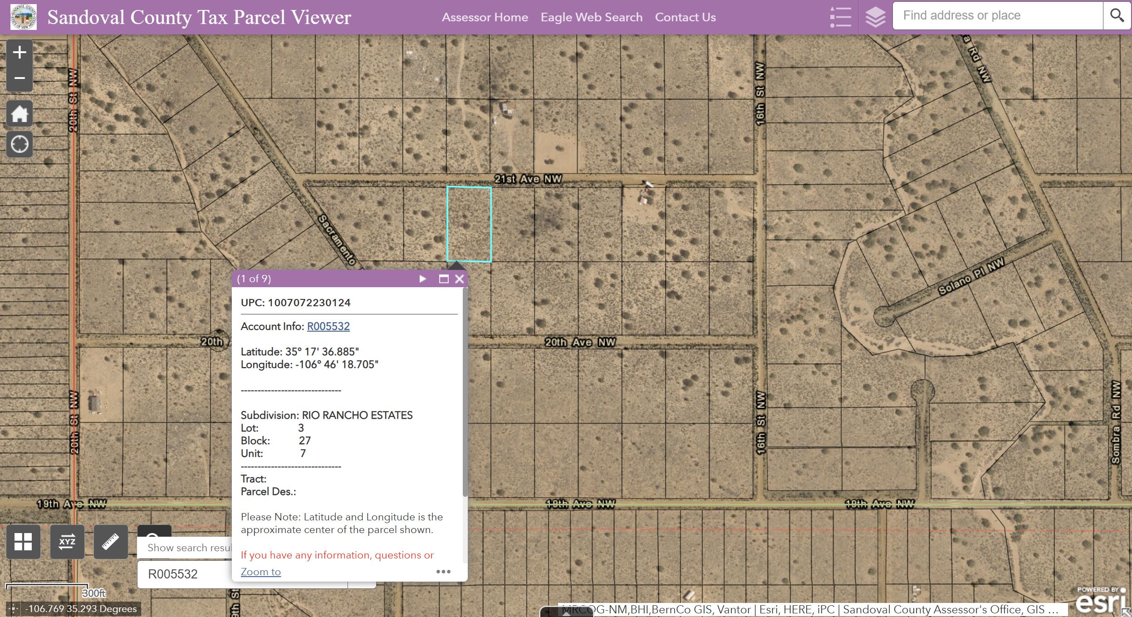
Task: Return to default map extent (home icon)
Action: (20, 113)
